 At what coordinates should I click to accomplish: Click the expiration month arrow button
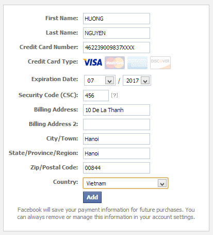point(109,81)
